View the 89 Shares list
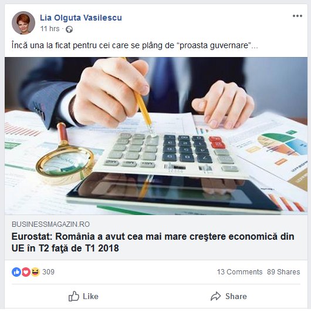311x312 pixels. (x=283, y=272)
